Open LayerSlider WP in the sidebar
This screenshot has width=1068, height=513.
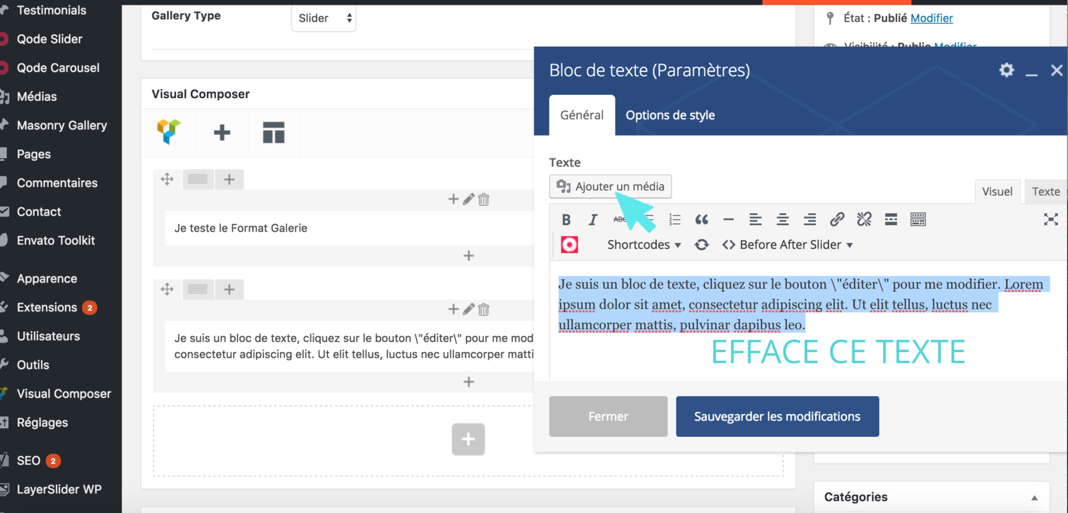tap(59, 489)
